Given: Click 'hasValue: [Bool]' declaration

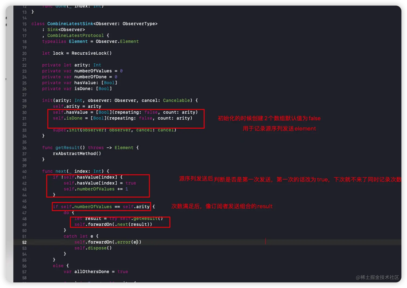Looking at the screenshot, I should pos(96,83).
